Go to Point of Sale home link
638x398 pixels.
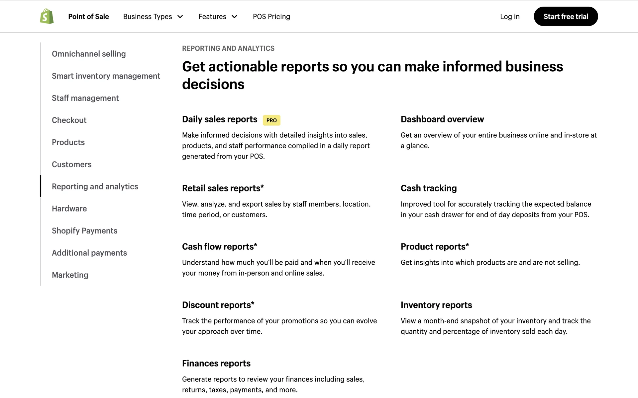coord(88,17)
